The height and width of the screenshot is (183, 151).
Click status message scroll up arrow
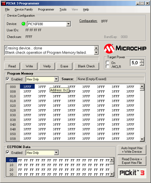(x=96, y=48)
